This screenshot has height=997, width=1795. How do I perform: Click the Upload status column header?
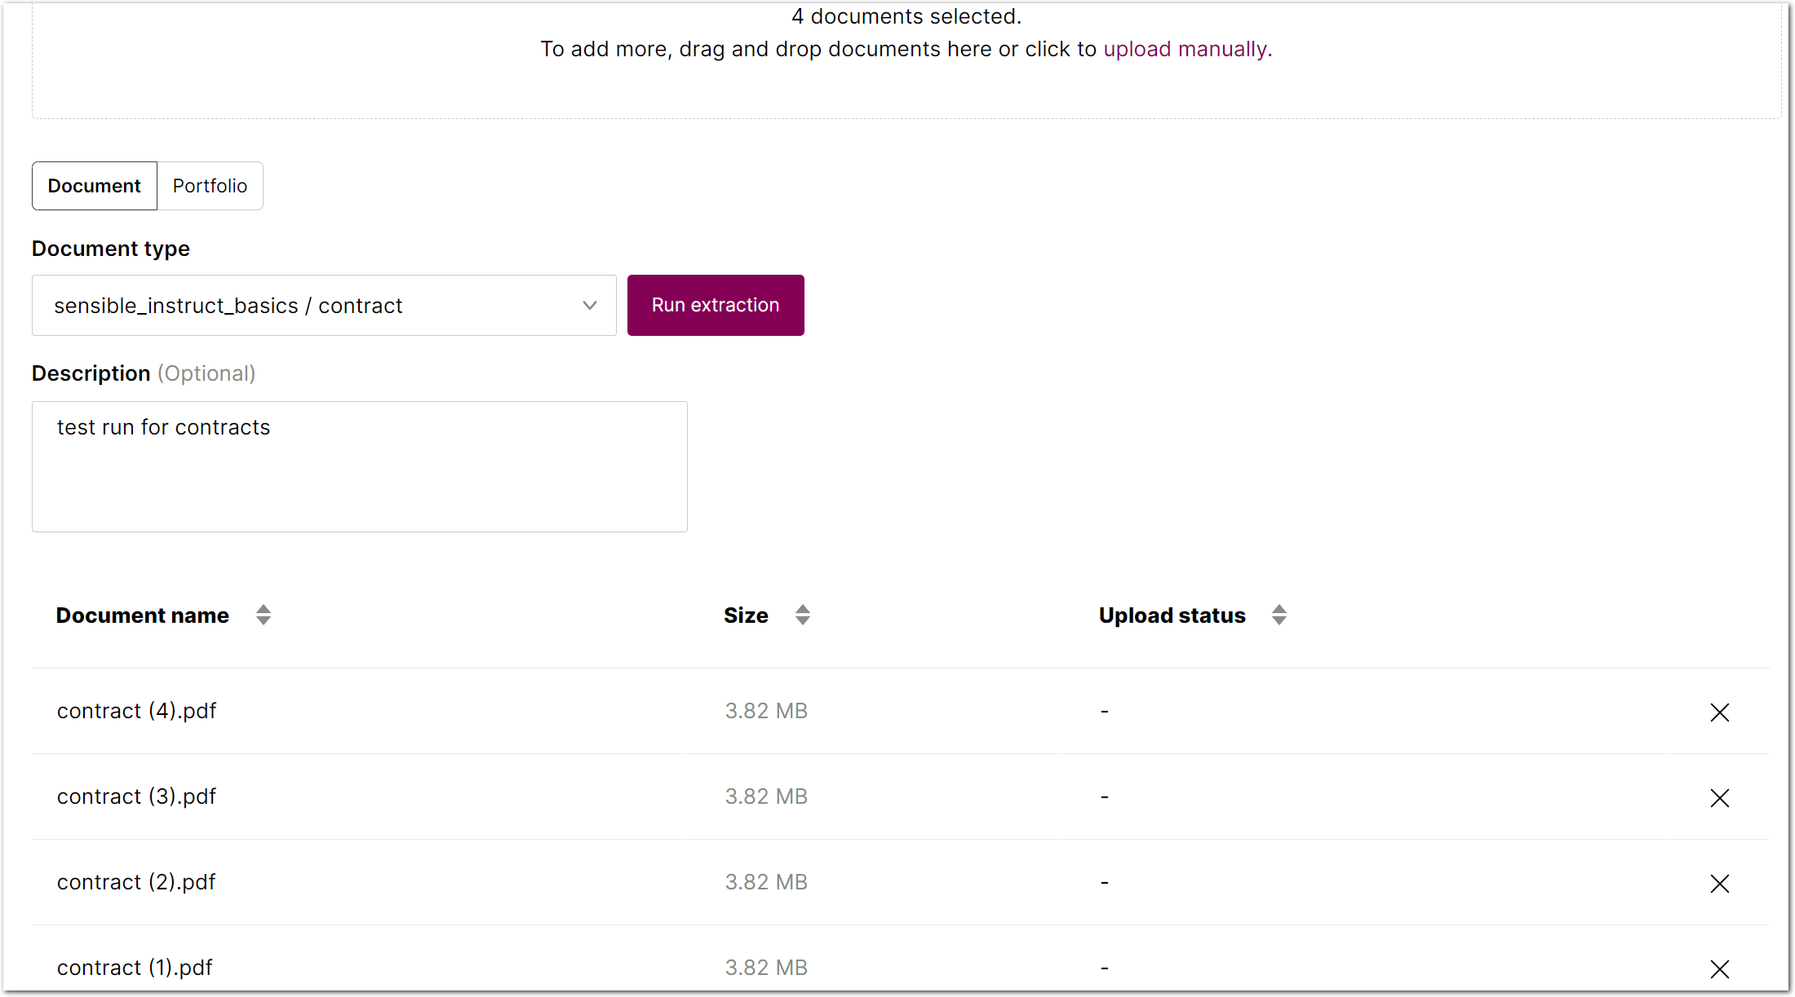(1171, 615)
